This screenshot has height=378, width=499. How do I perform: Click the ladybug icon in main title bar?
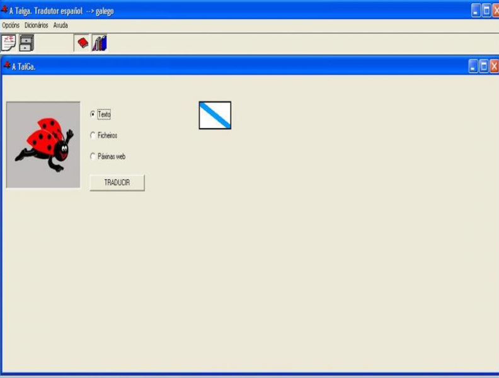(x=4, y=9)
